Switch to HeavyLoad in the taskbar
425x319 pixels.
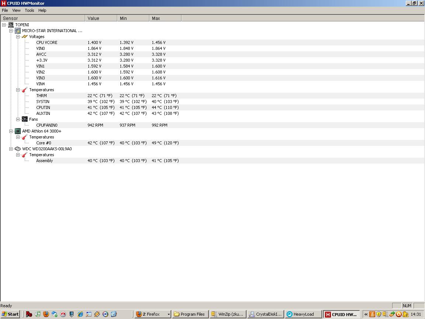(x=303, y=314)
